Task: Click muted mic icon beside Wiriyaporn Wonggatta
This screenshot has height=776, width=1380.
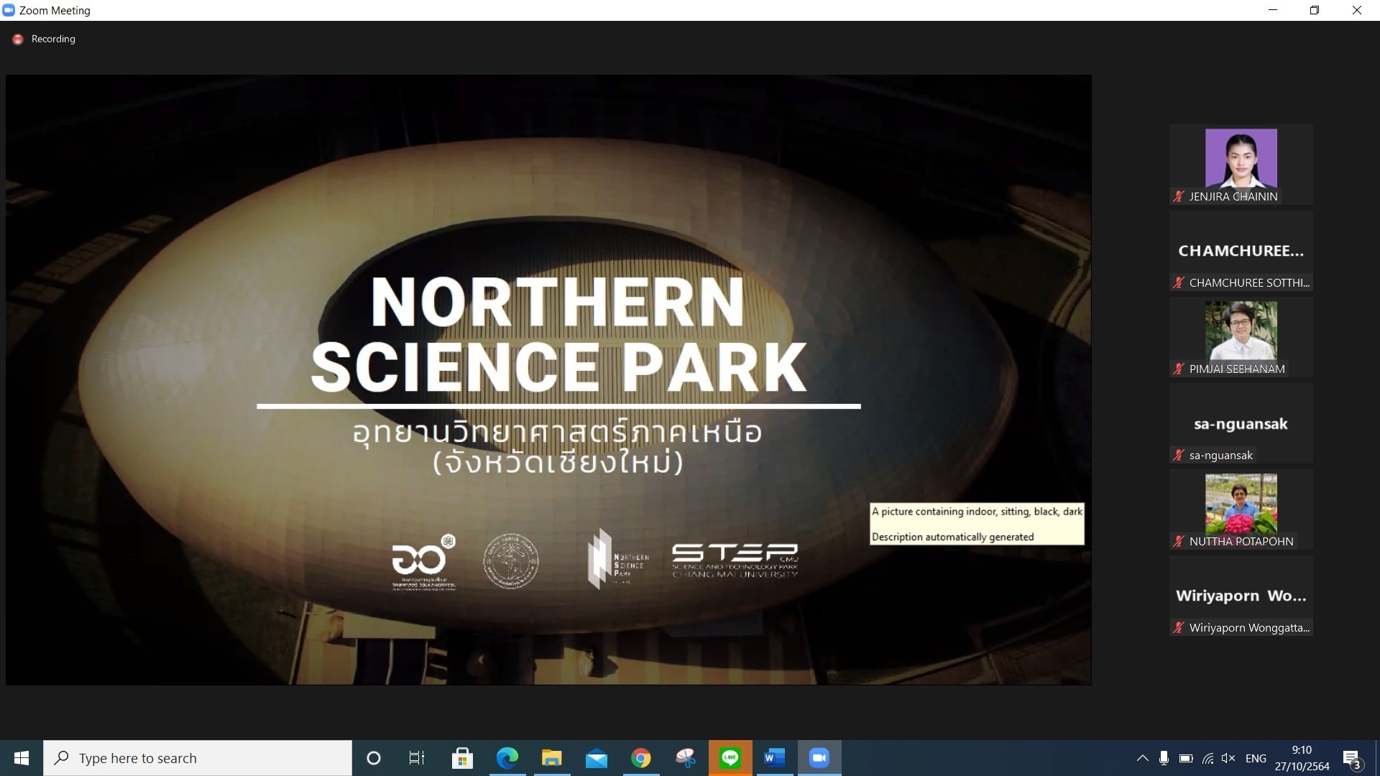Action: tap(1179, 627)
